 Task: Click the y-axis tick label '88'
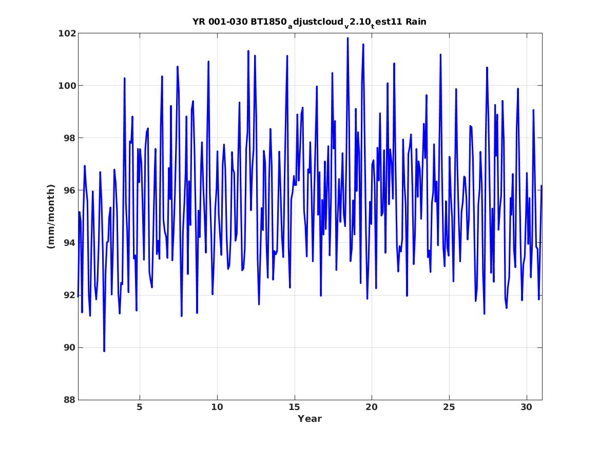pos(69,400)
